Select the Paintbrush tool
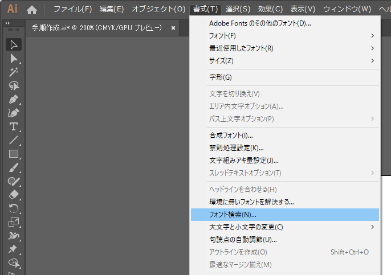This screenshot has width=391, height=275. click(14, 167)
